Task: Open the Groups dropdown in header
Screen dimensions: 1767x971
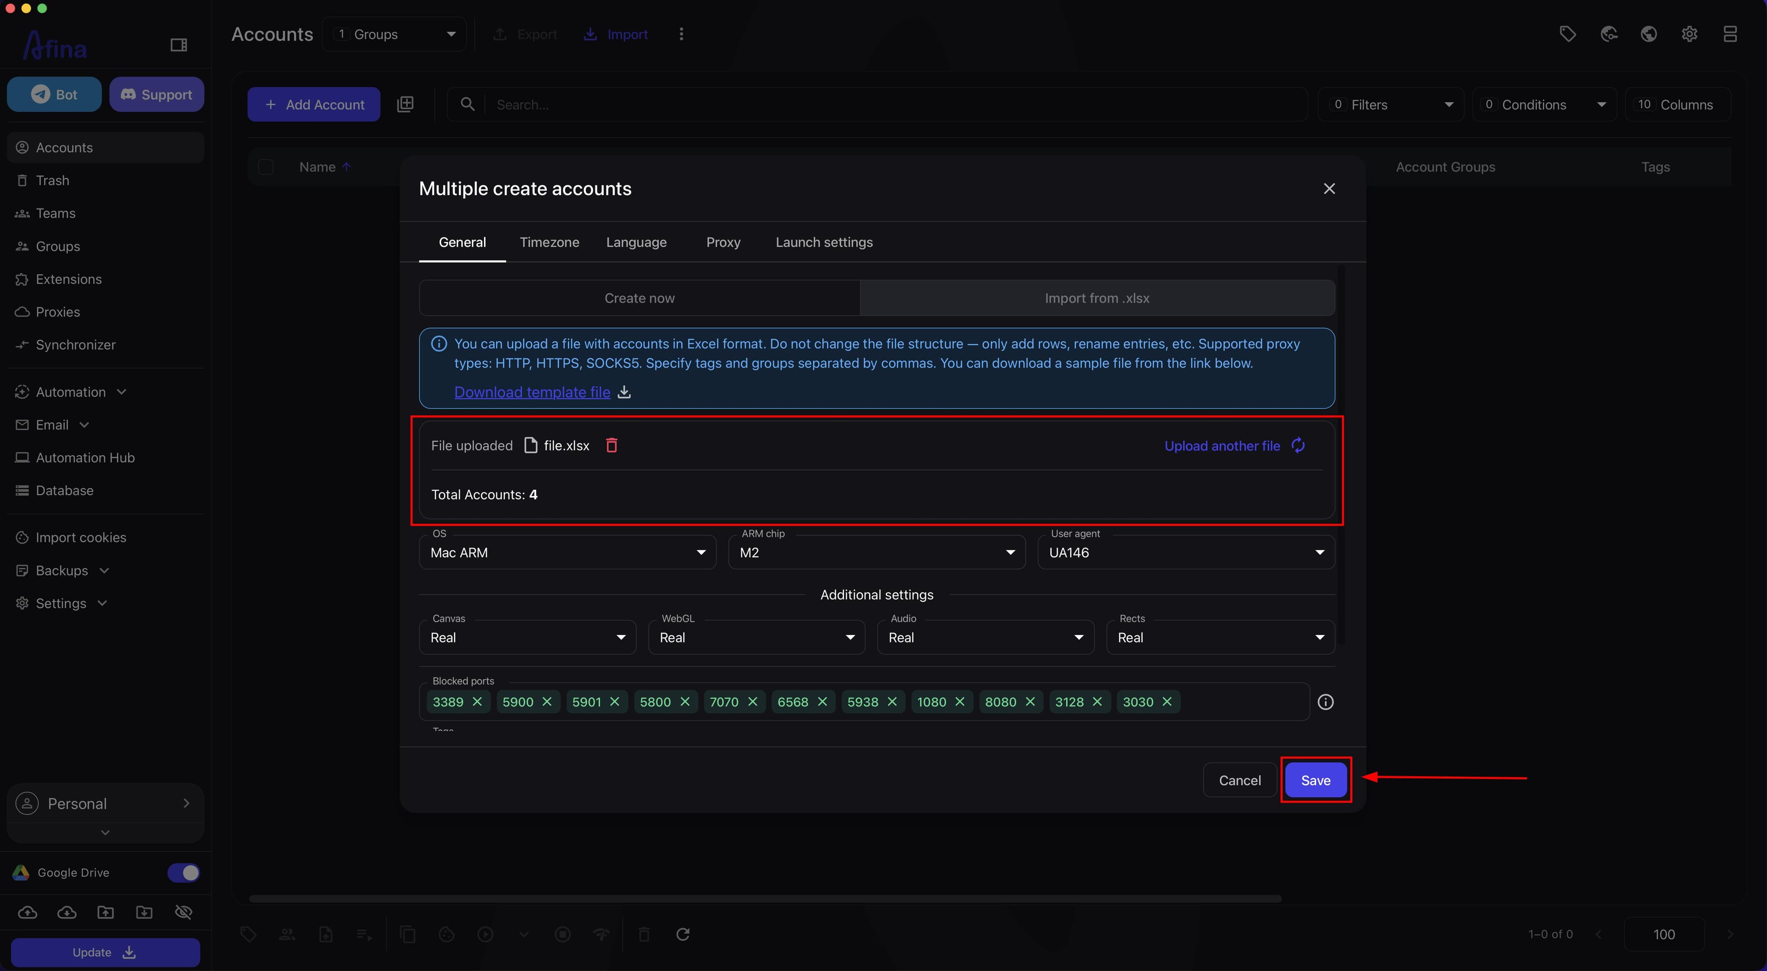Action: (x=394, y=35)
